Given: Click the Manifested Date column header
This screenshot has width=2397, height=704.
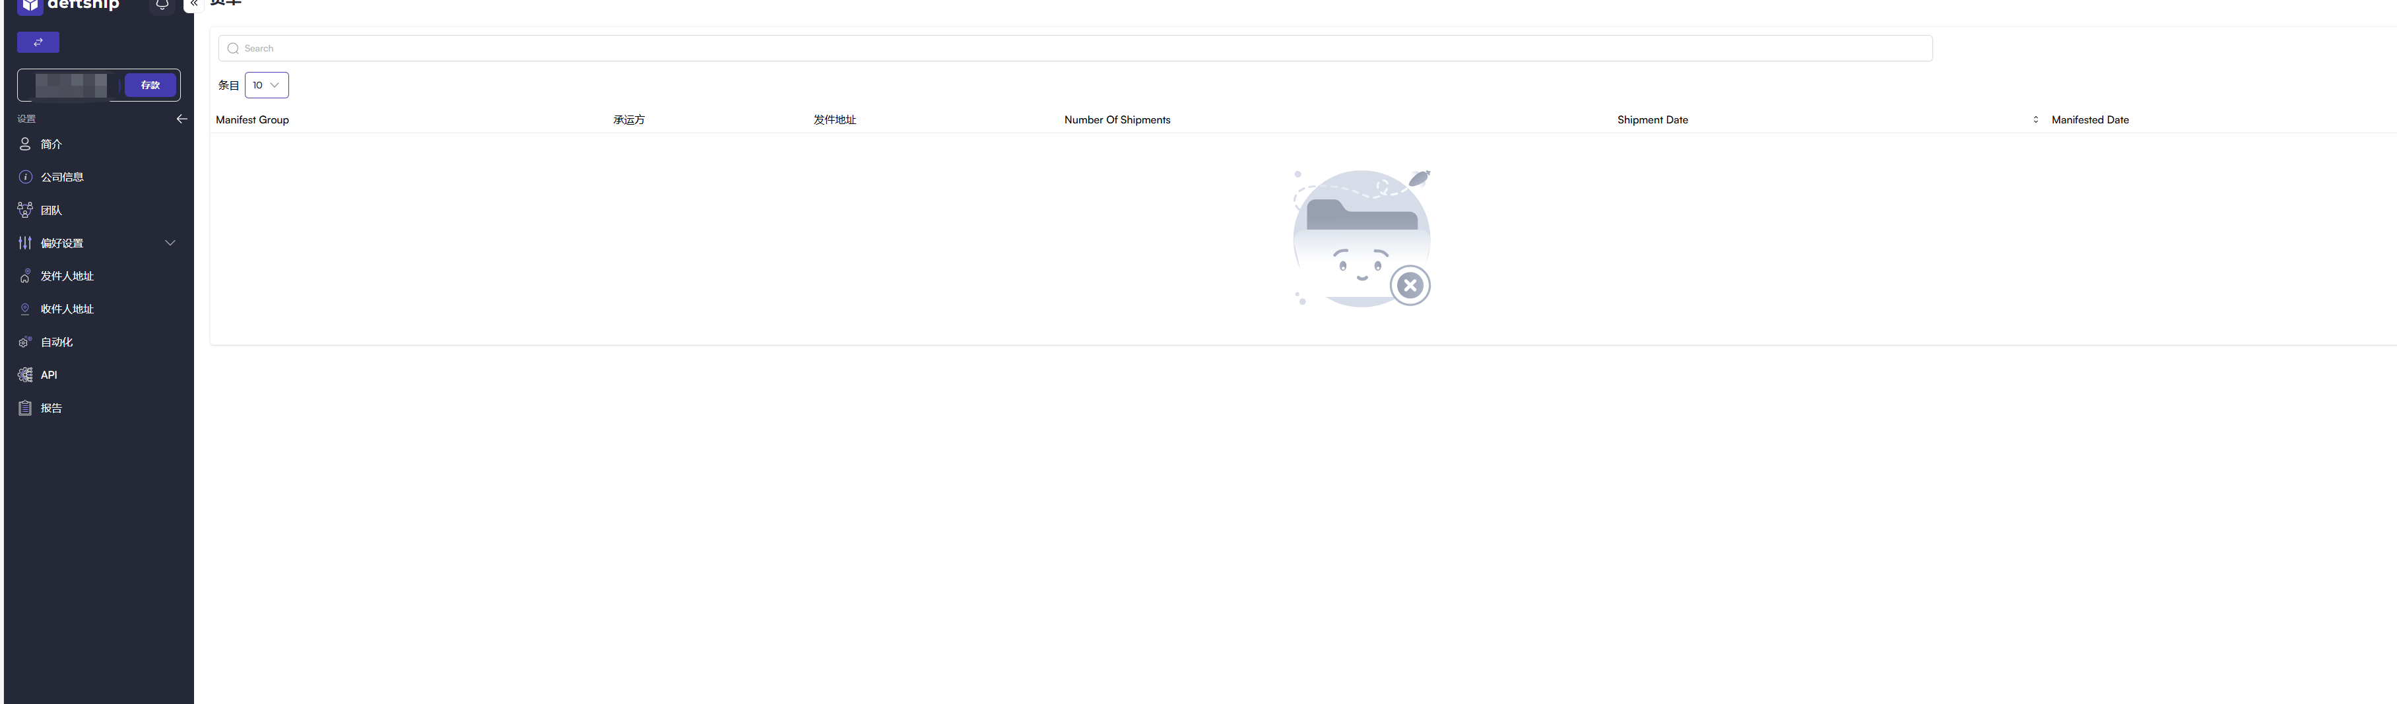Looking at the screenshot, I should pos(2090,120).
